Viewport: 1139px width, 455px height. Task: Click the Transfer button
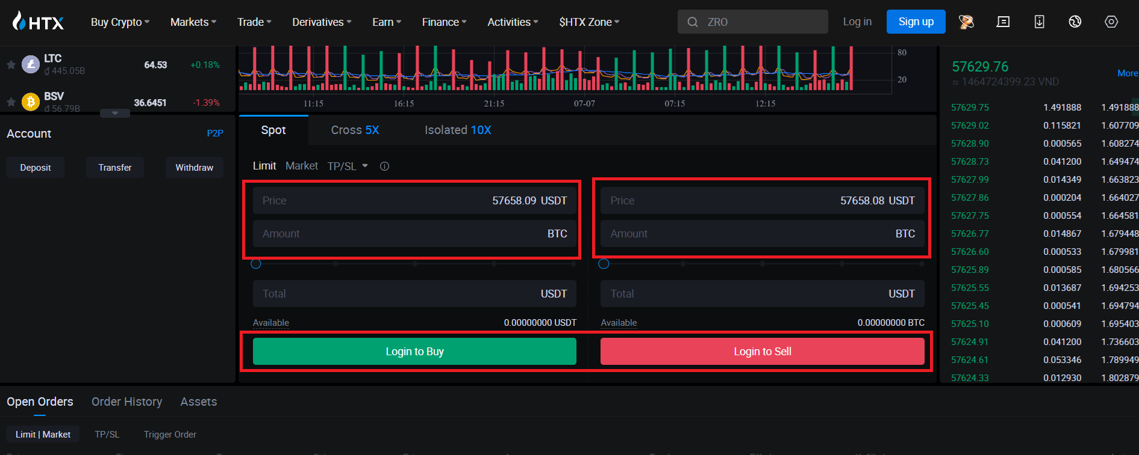(x=115, y=167)
